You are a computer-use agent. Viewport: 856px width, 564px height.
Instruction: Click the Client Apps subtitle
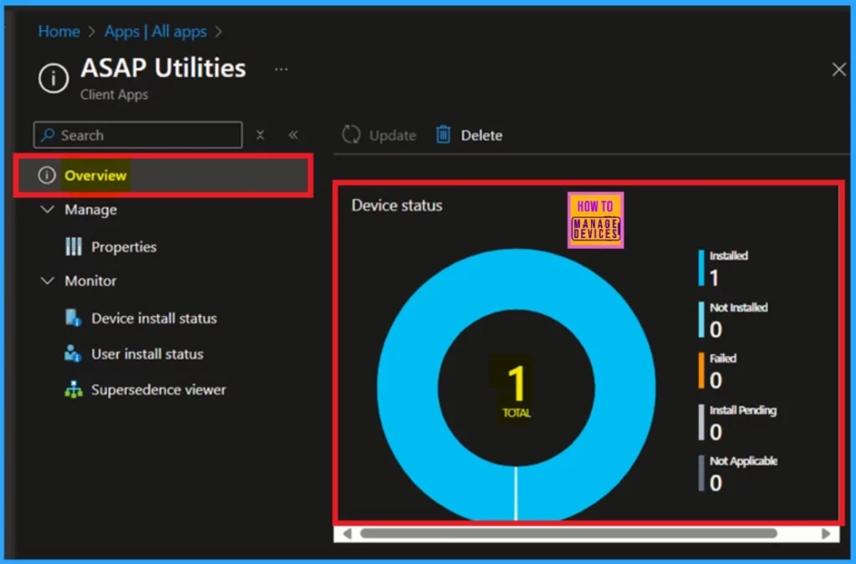click(x=114, y=94)
